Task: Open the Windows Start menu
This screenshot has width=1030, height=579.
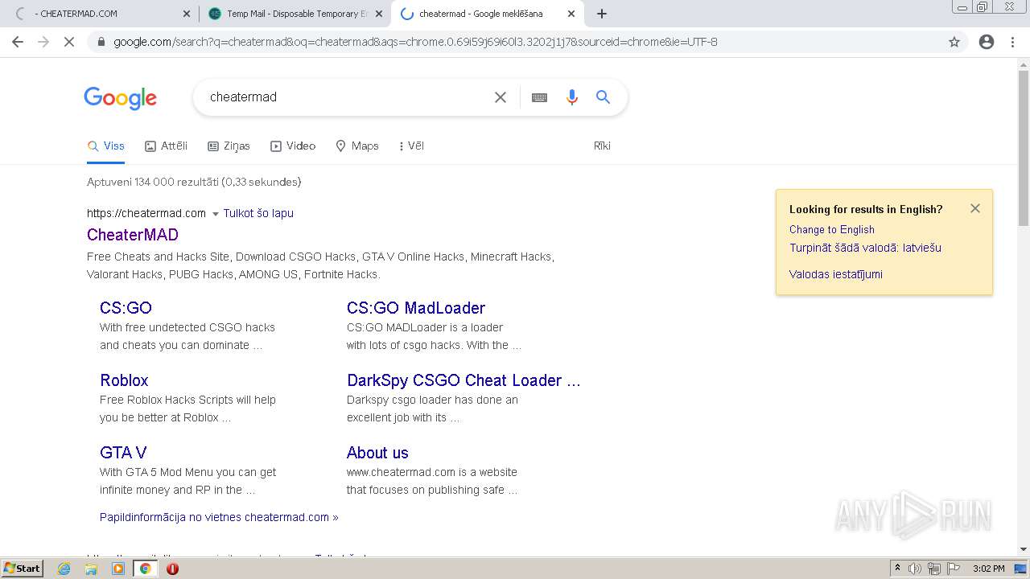Action: pyautogui.click(x=23, y=569)
